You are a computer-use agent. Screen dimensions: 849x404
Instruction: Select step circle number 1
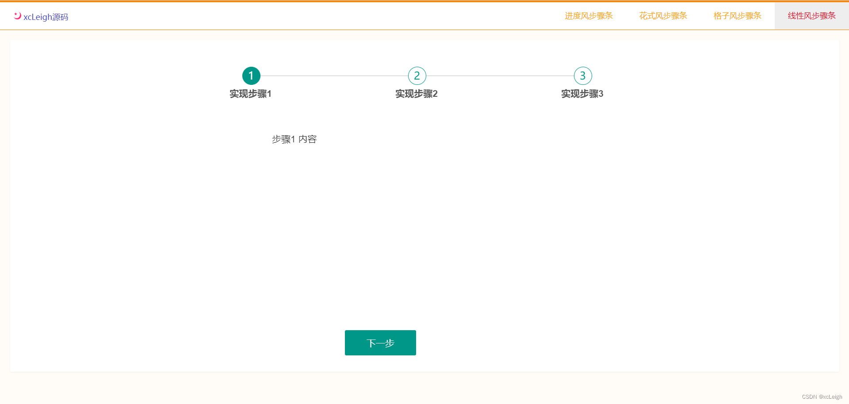click(x=251, y=76)
